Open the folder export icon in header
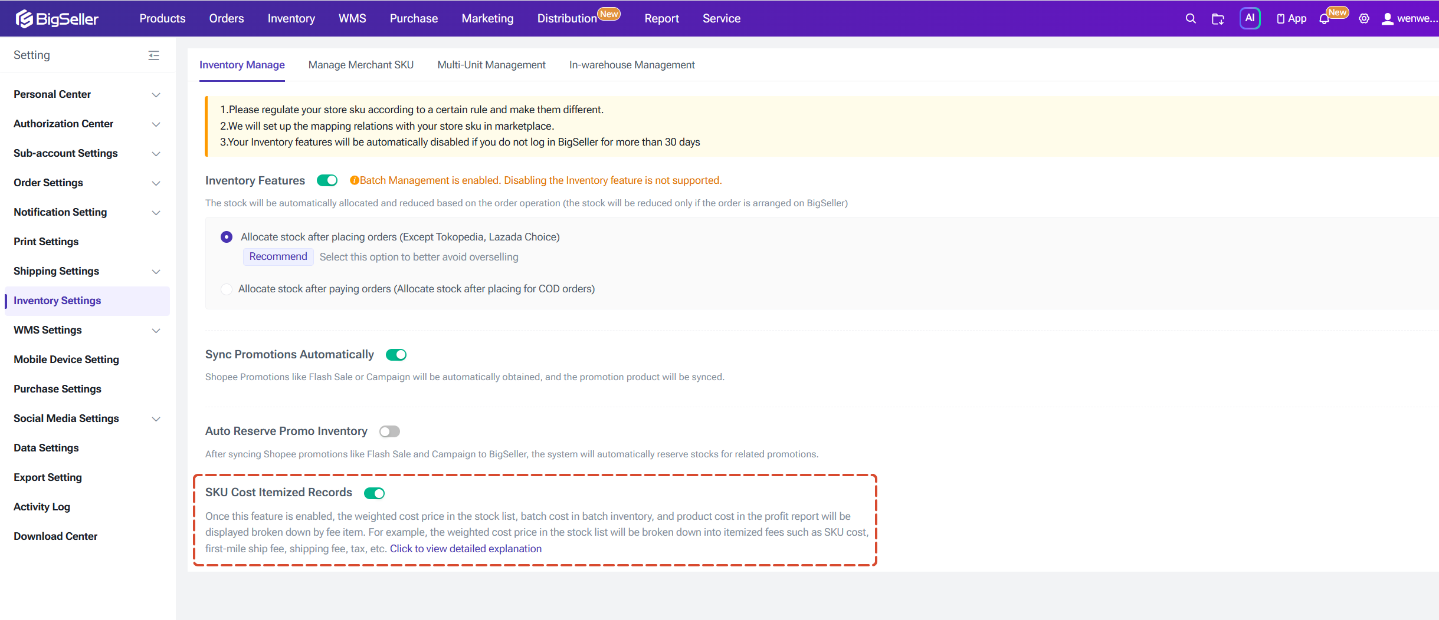The height and width of the screenshot is (620, 1439). [x=1218, y=19]
